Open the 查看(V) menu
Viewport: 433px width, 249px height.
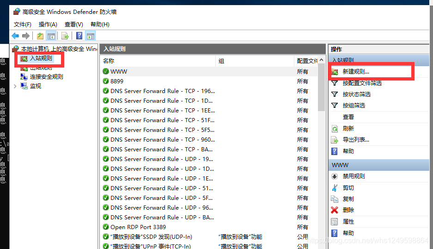74,25
